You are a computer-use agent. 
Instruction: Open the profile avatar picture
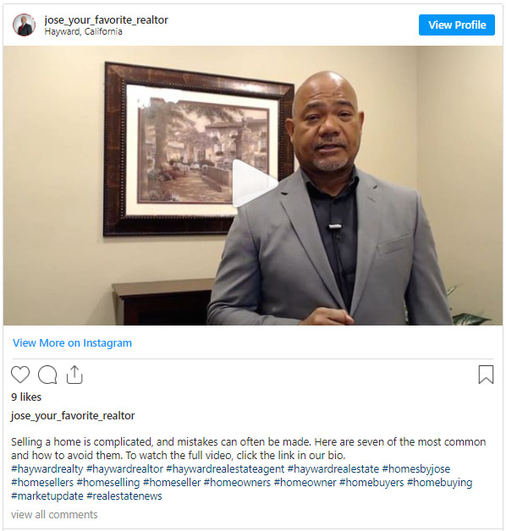click(24, 25)
